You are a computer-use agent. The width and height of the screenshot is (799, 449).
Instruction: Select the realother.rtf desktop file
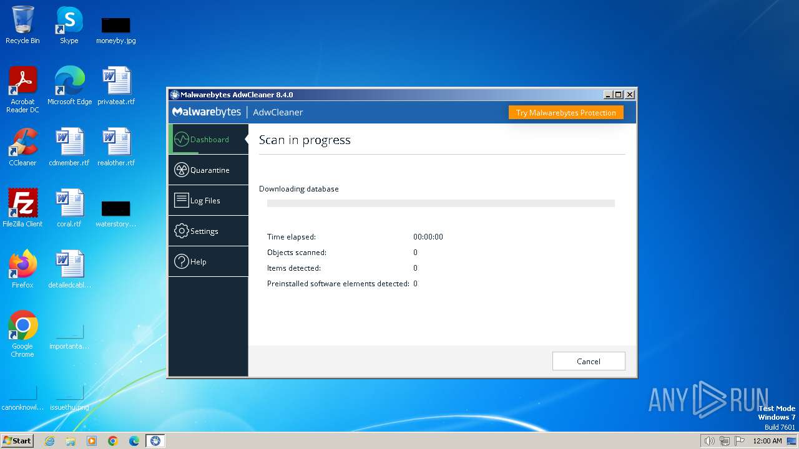pos(116,147)
